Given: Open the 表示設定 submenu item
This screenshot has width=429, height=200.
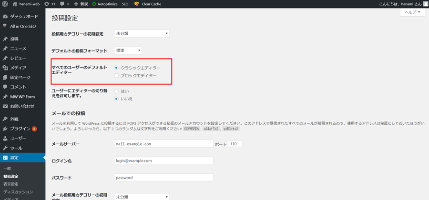Looking at the screenshot, I should point(11,184).
